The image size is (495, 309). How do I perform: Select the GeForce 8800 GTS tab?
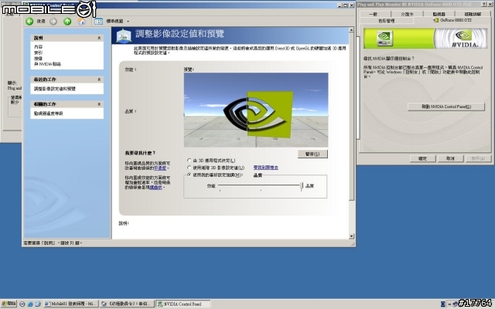click(452, 20)
